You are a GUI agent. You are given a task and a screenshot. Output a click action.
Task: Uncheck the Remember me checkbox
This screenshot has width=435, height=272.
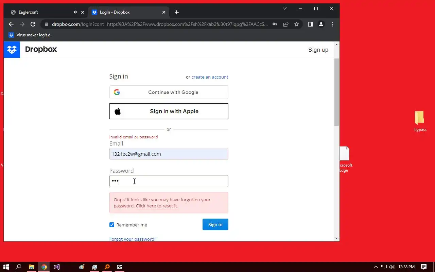pyautogui.click(x=112, y=225)
